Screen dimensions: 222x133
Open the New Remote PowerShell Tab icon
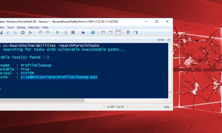83,33
